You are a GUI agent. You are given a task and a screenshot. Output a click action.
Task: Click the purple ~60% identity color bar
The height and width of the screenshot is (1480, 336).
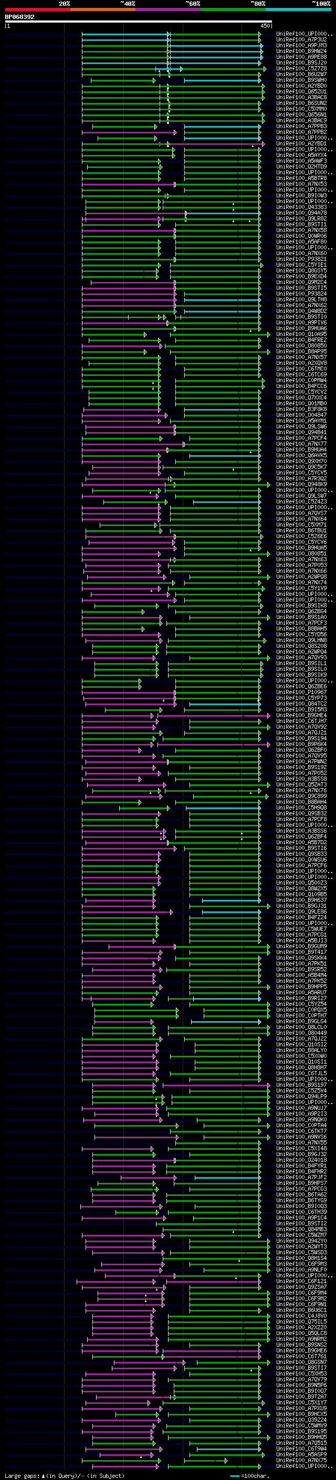169,10
